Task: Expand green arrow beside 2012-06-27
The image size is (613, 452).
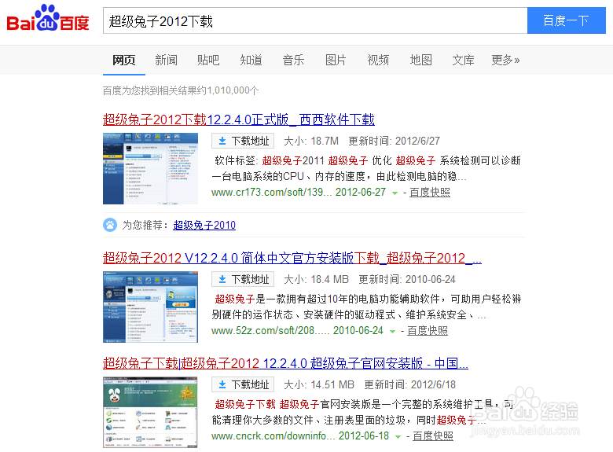Action: [395, 193]
